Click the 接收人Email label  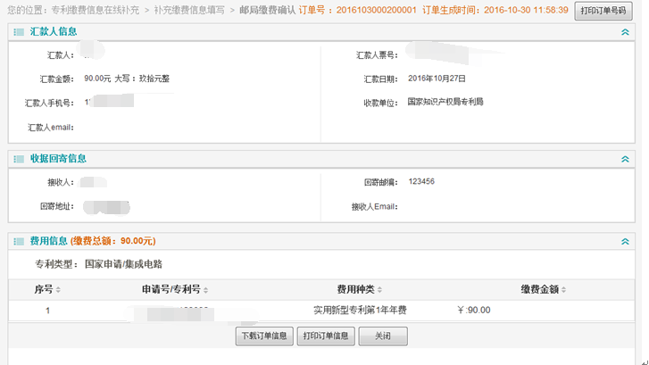(x=375, y=206)
